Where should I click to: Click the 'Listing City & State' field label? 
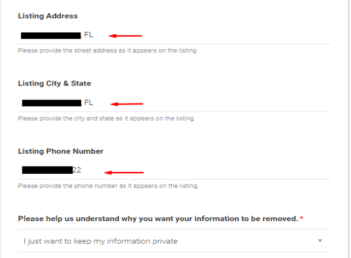coord(55,83)
